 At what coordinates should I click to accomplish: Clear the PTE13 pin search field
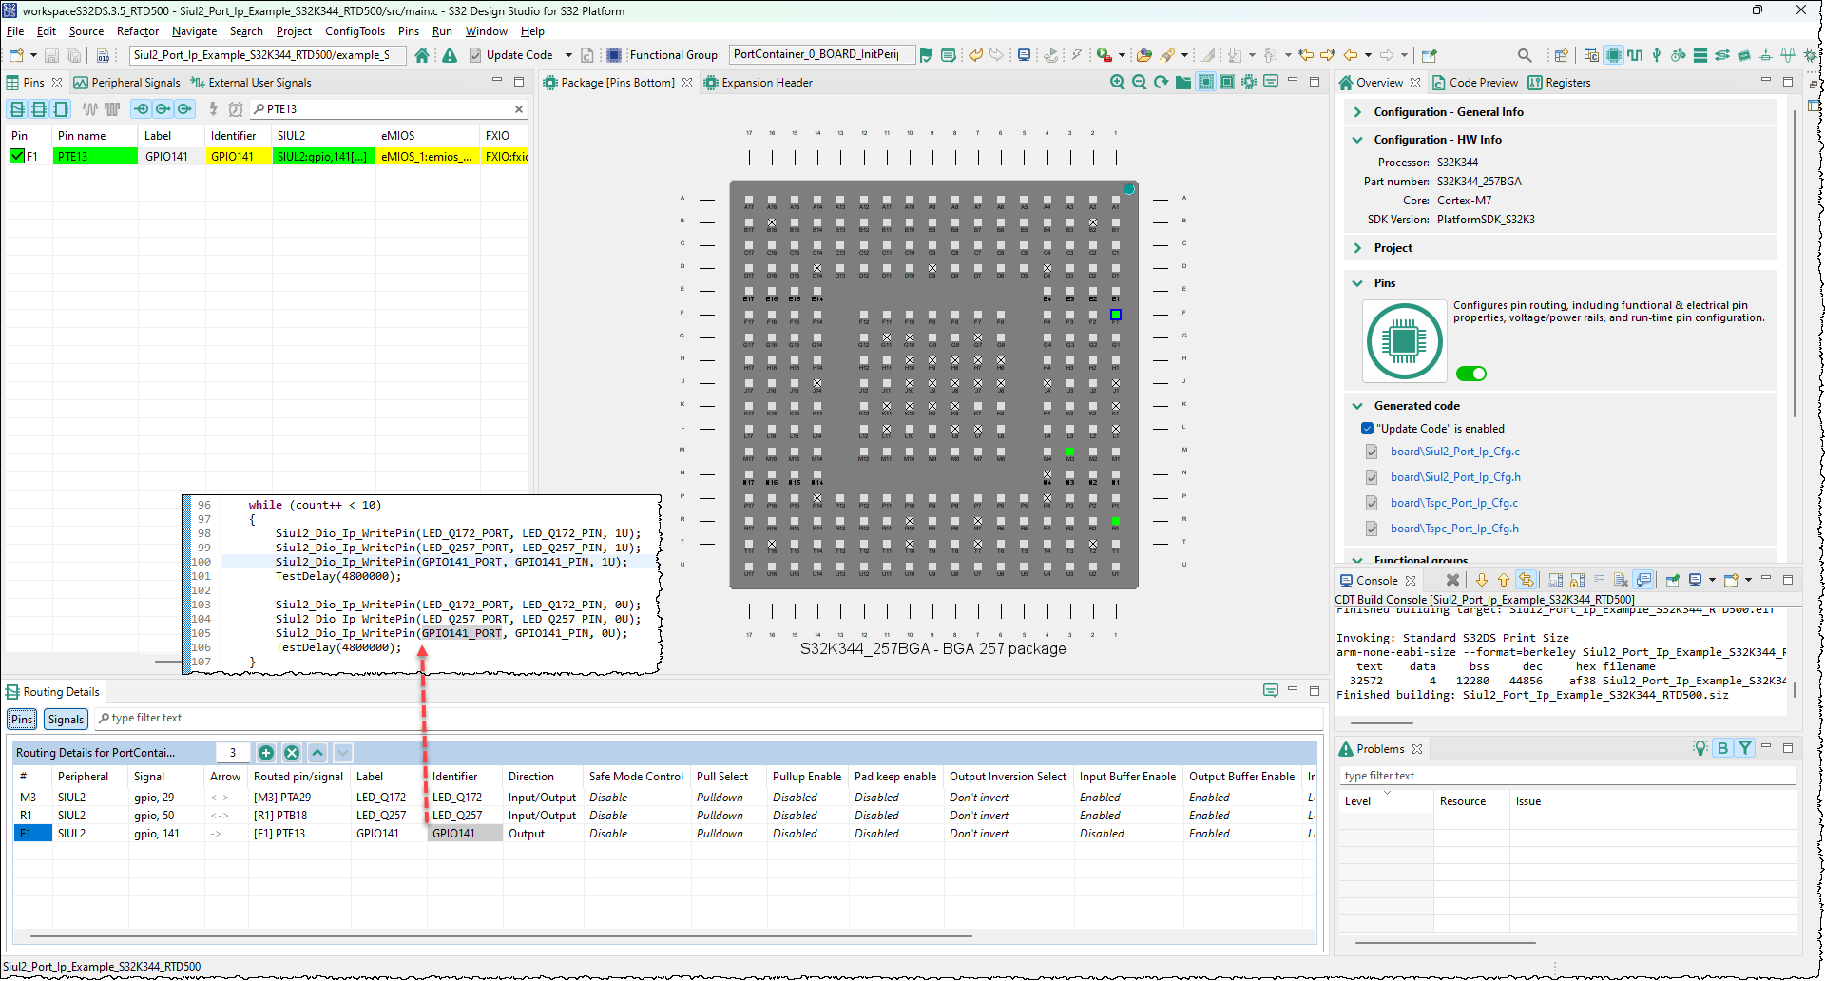(519, 109)
